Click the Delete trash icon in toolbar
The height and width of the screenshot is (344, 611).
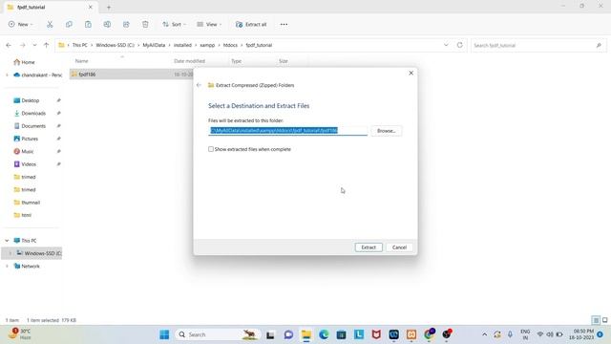point(145,24)
